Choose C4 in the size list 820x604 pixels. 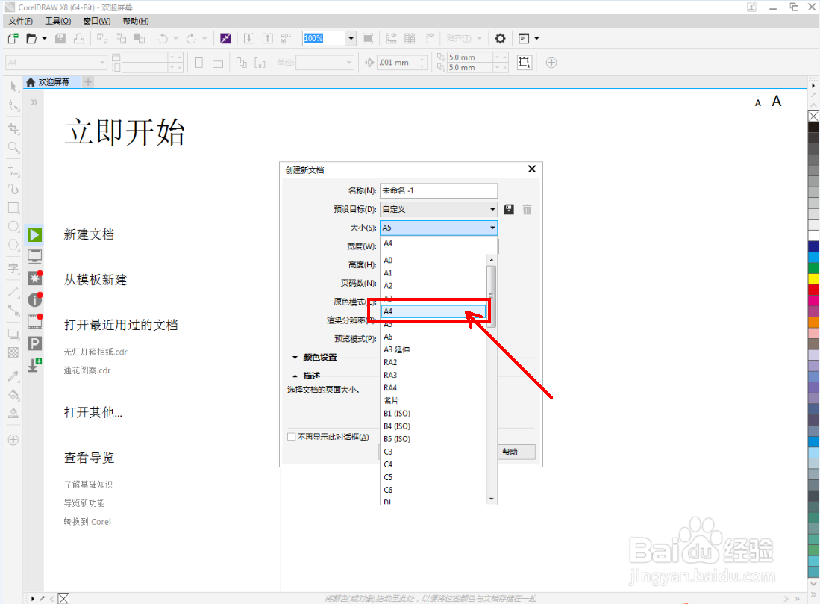434,464
